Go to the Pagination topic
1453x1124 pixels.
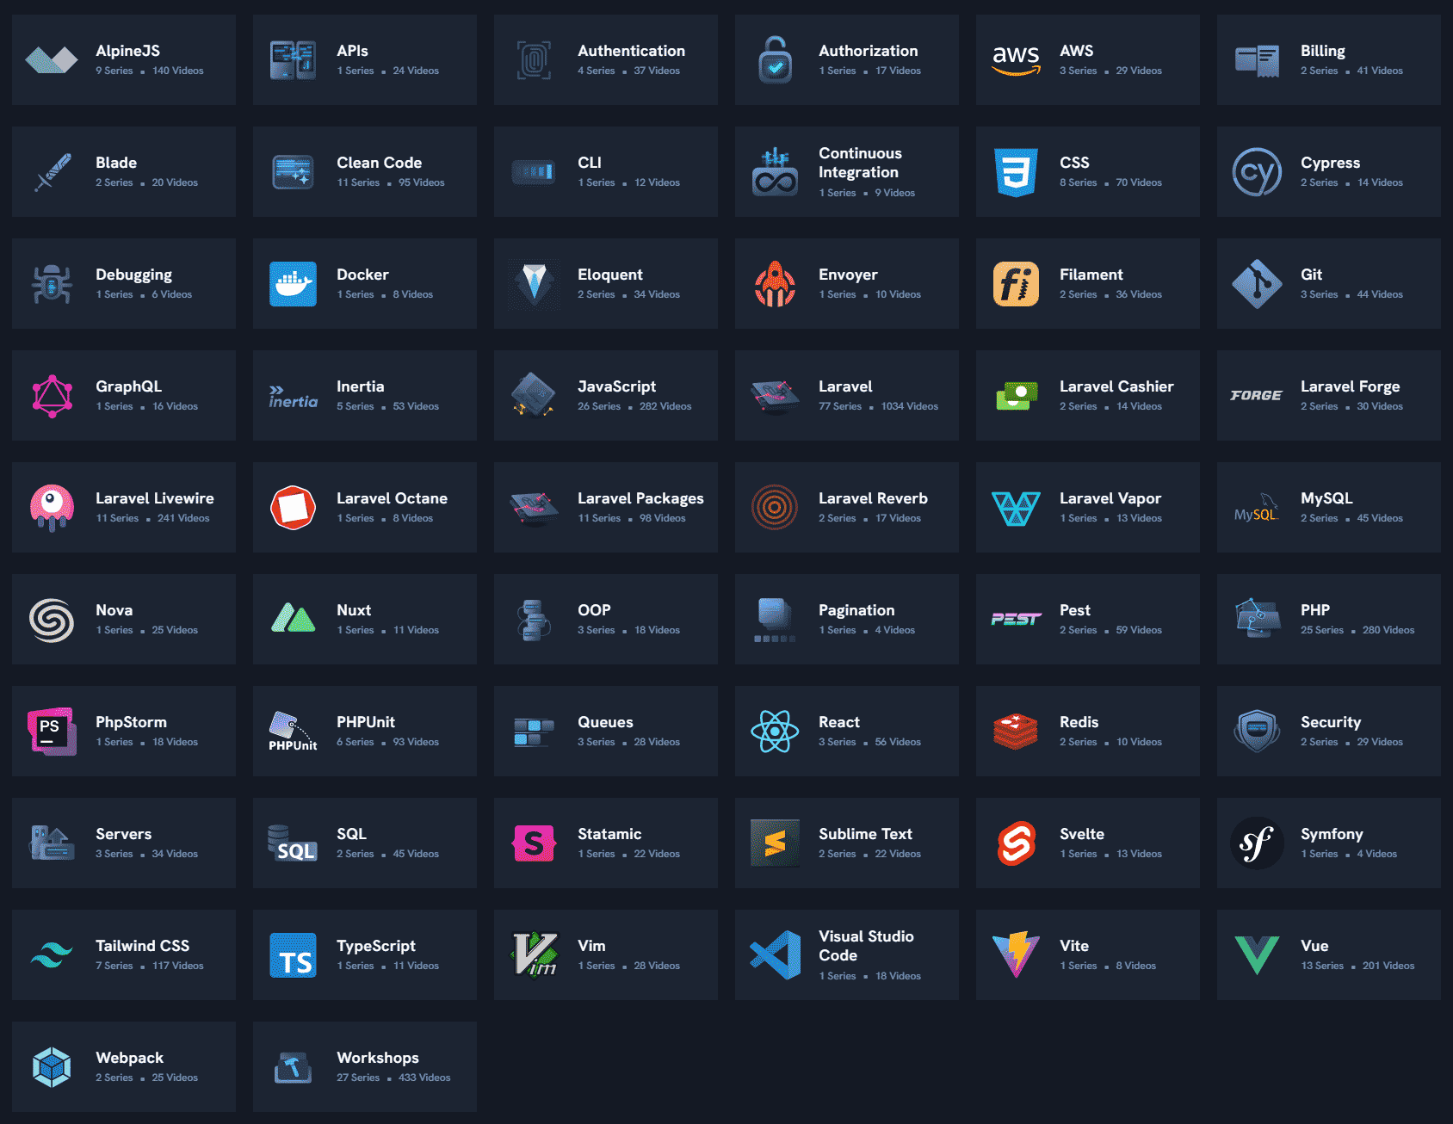(856, 610)
